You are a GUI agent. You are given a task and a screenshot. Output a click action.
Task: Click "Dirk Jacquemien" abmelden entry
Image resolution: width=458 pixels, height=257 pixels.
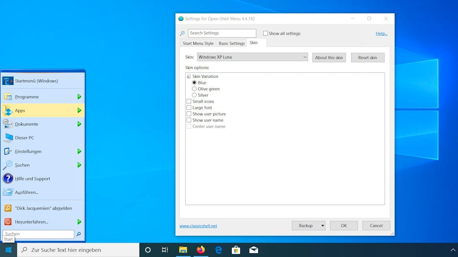pos(42,208)
